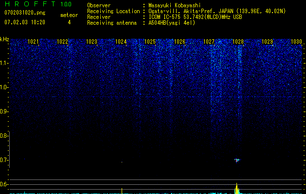Click the HROFFT 1.0.0 title text

(38, 4)
